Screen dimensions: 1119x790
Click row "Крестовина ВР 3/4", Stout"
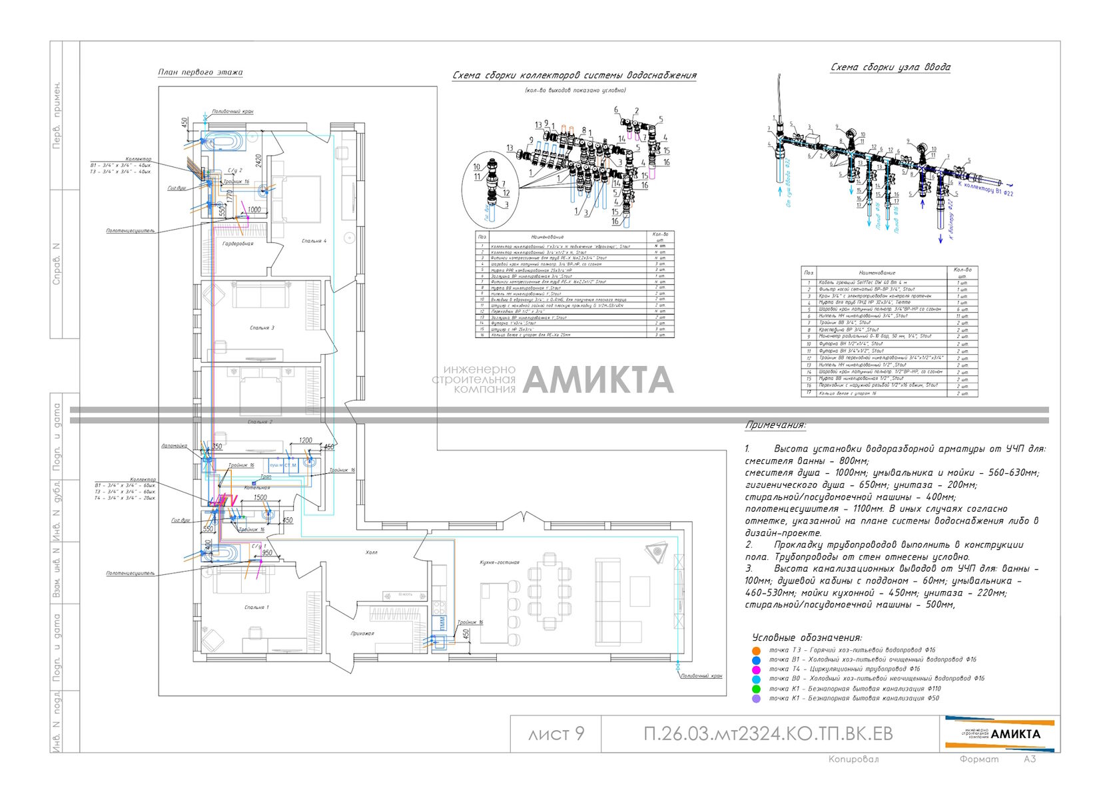889,329
